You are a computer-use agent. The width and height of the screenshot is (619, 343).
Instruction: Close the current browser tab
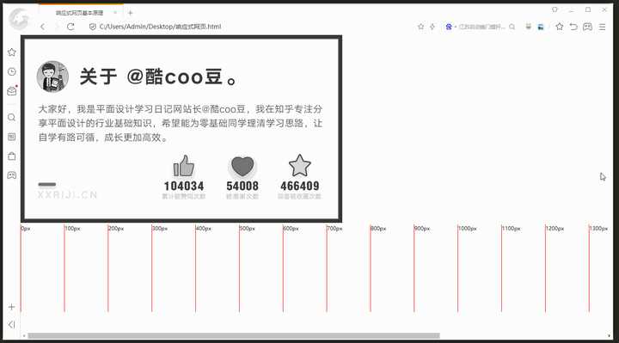point(115,13)
